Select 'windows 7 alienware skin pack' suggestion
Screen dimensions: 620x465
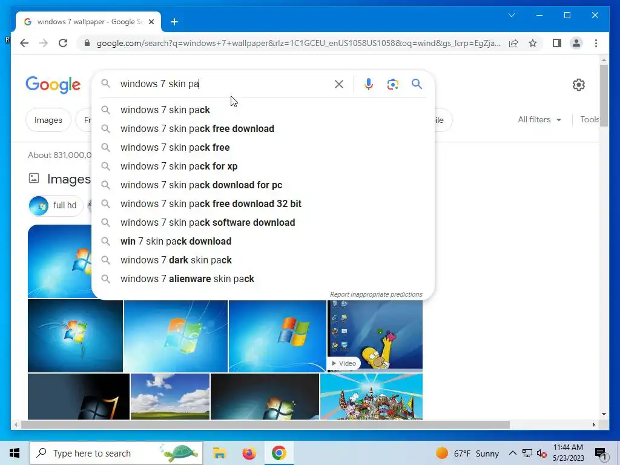click(x=263, y=279)
